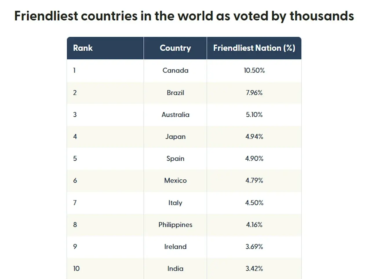Select the Italy cell
The image size is (371, 279).
[x=175, y=203]
